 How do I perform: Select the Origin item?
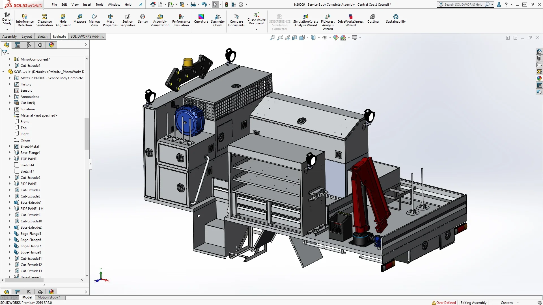(x=25, y=140)
